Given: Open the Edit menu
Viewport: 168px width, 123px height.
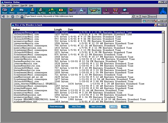Looking at the screenshot, I should click(x=8, y=5).
